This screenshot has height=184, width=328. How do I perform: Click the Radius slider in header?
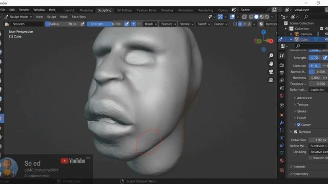[x=63, y=24]
